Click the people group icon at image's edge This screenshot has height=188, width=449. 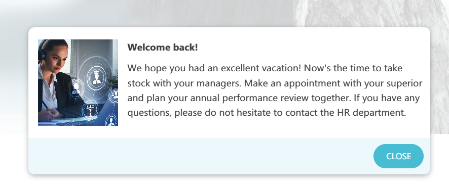click(115, 93)
